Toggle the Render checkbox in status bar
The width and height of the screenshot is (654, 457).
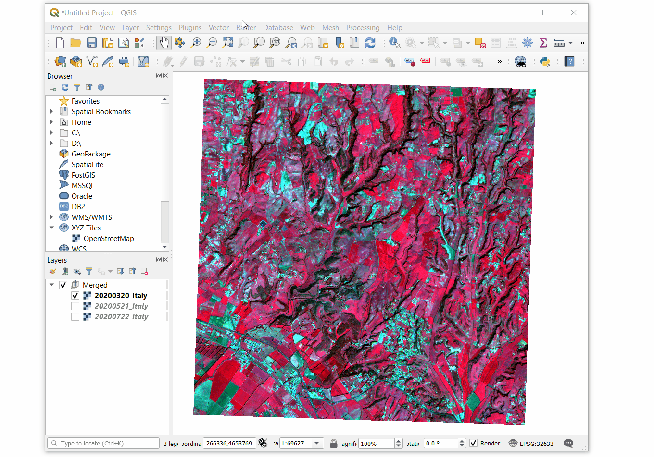(x=474, y=444)
